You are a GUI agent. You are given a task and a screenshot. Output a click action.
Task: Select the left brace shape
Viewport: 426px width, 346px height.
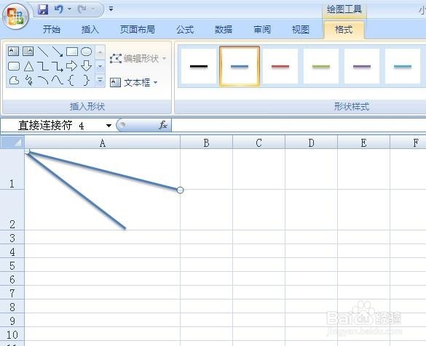click(x=71, y=81)
